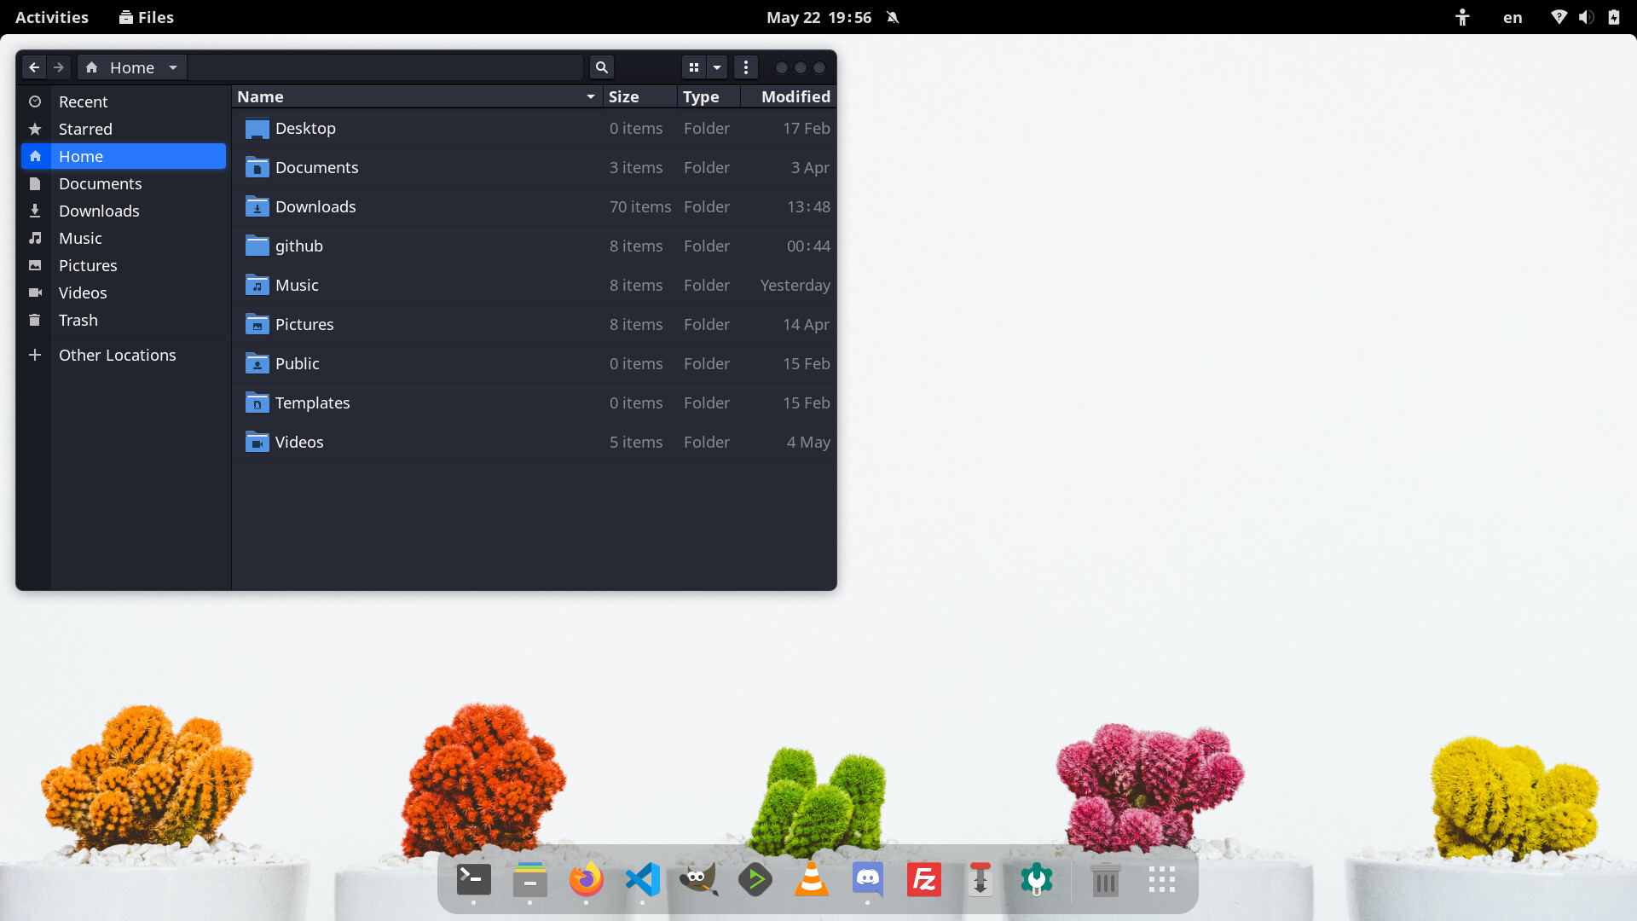Viewport: 1637px width, 921px height.
Task: Click the search magnifier icon in Files
Action: [x=601, y=67]
